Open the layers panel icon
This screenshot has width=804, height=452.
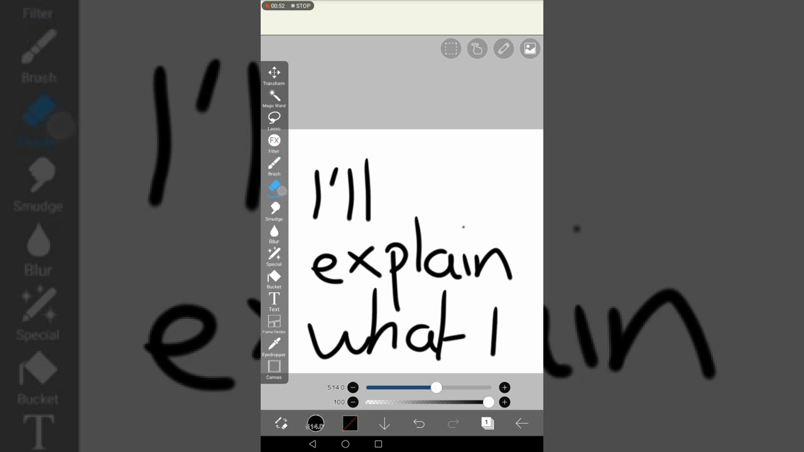487,424
